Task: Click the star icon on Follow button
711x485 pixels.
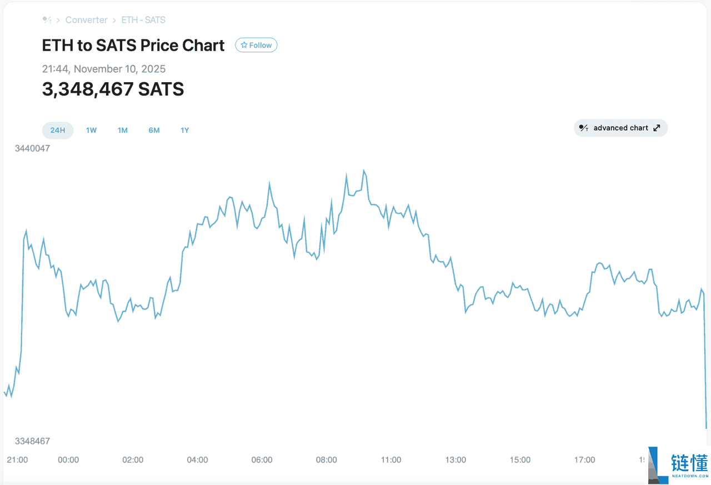Action: pos(244,45)
